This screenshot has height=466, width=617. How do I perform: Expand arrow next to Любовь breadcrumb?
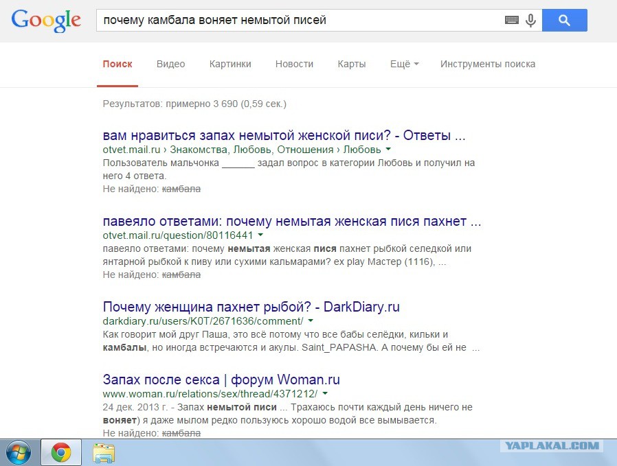tap(388, 149)
